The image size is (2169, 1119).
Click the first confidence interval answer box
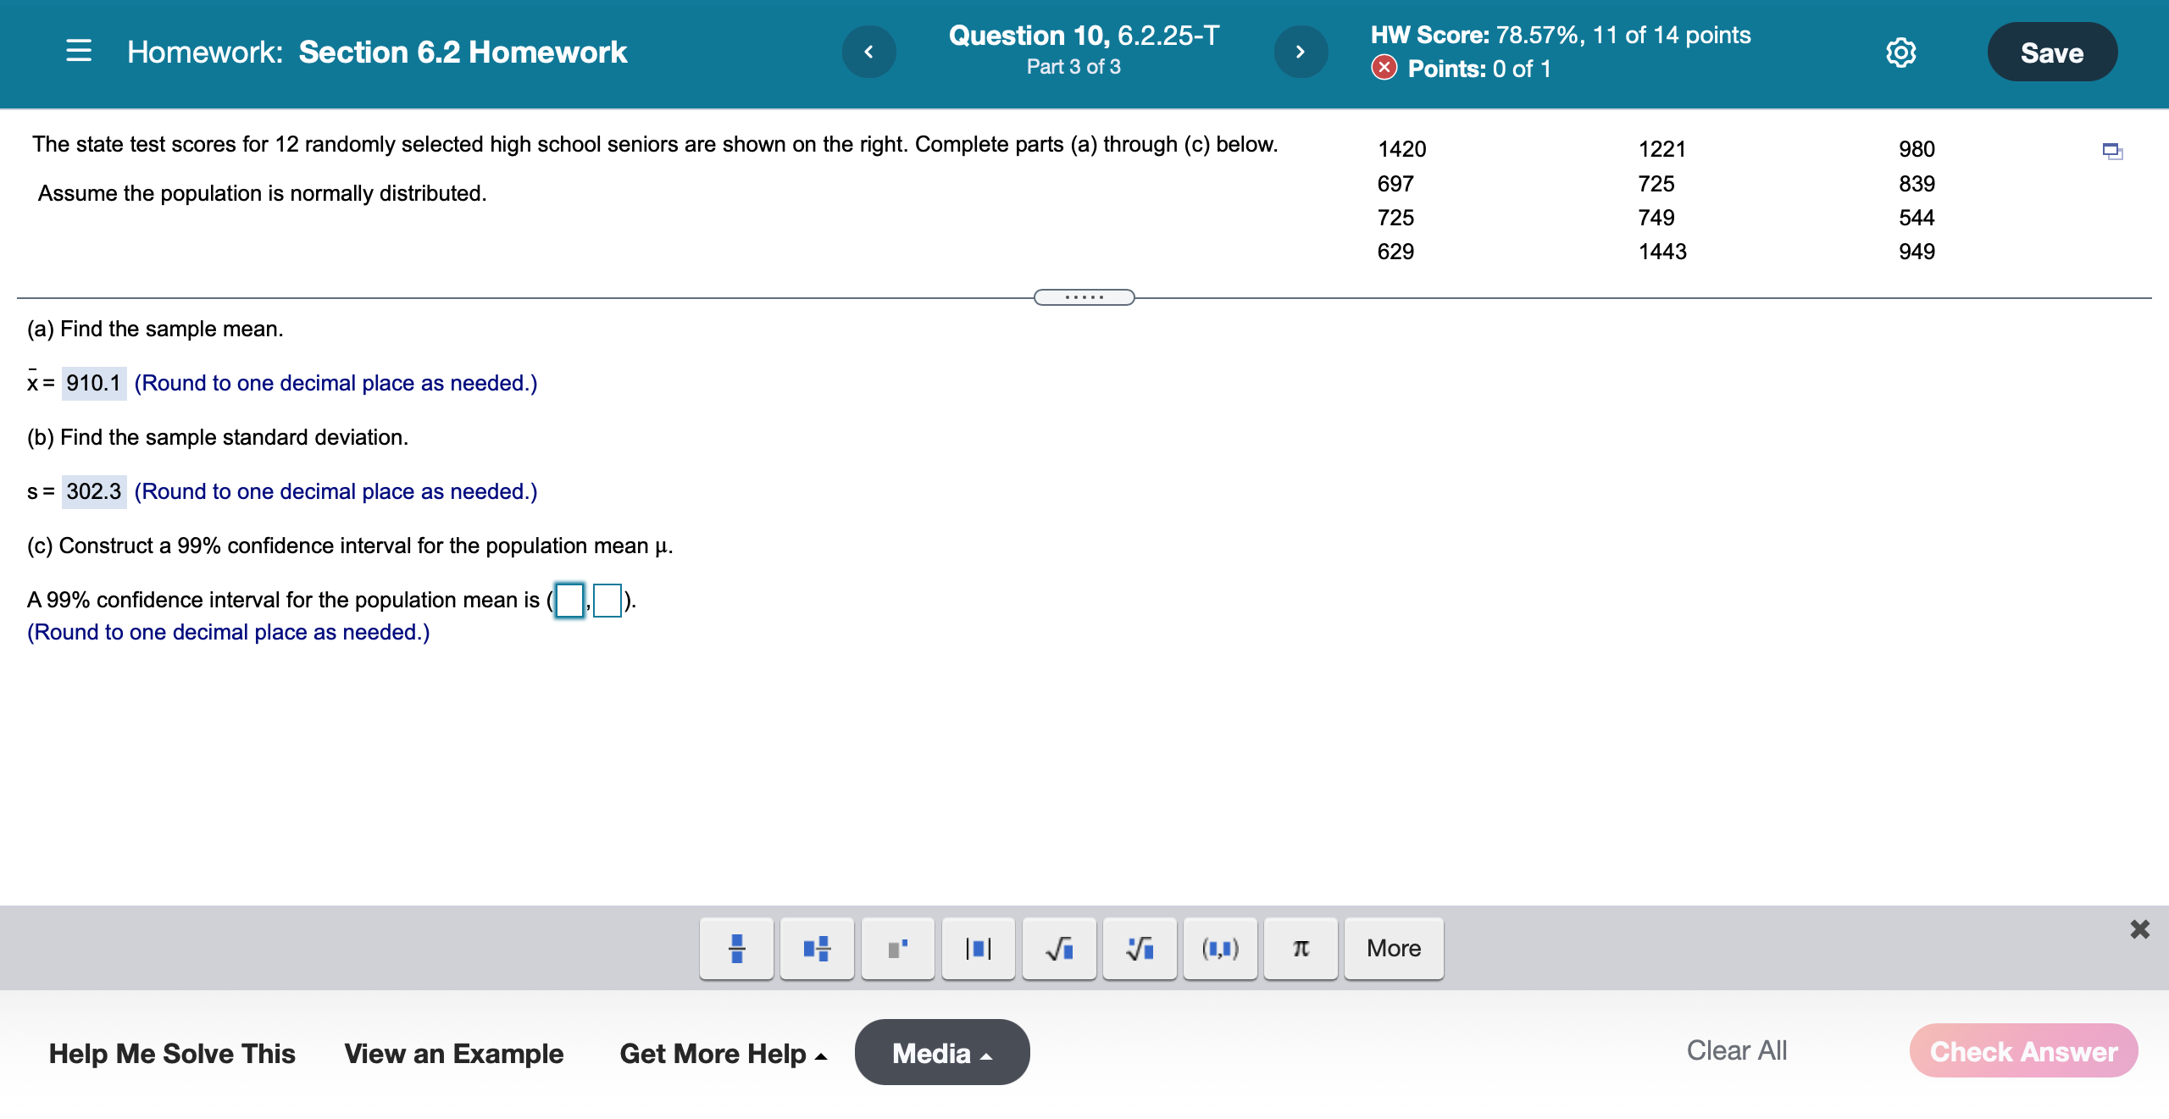click(x=569, y=601)
